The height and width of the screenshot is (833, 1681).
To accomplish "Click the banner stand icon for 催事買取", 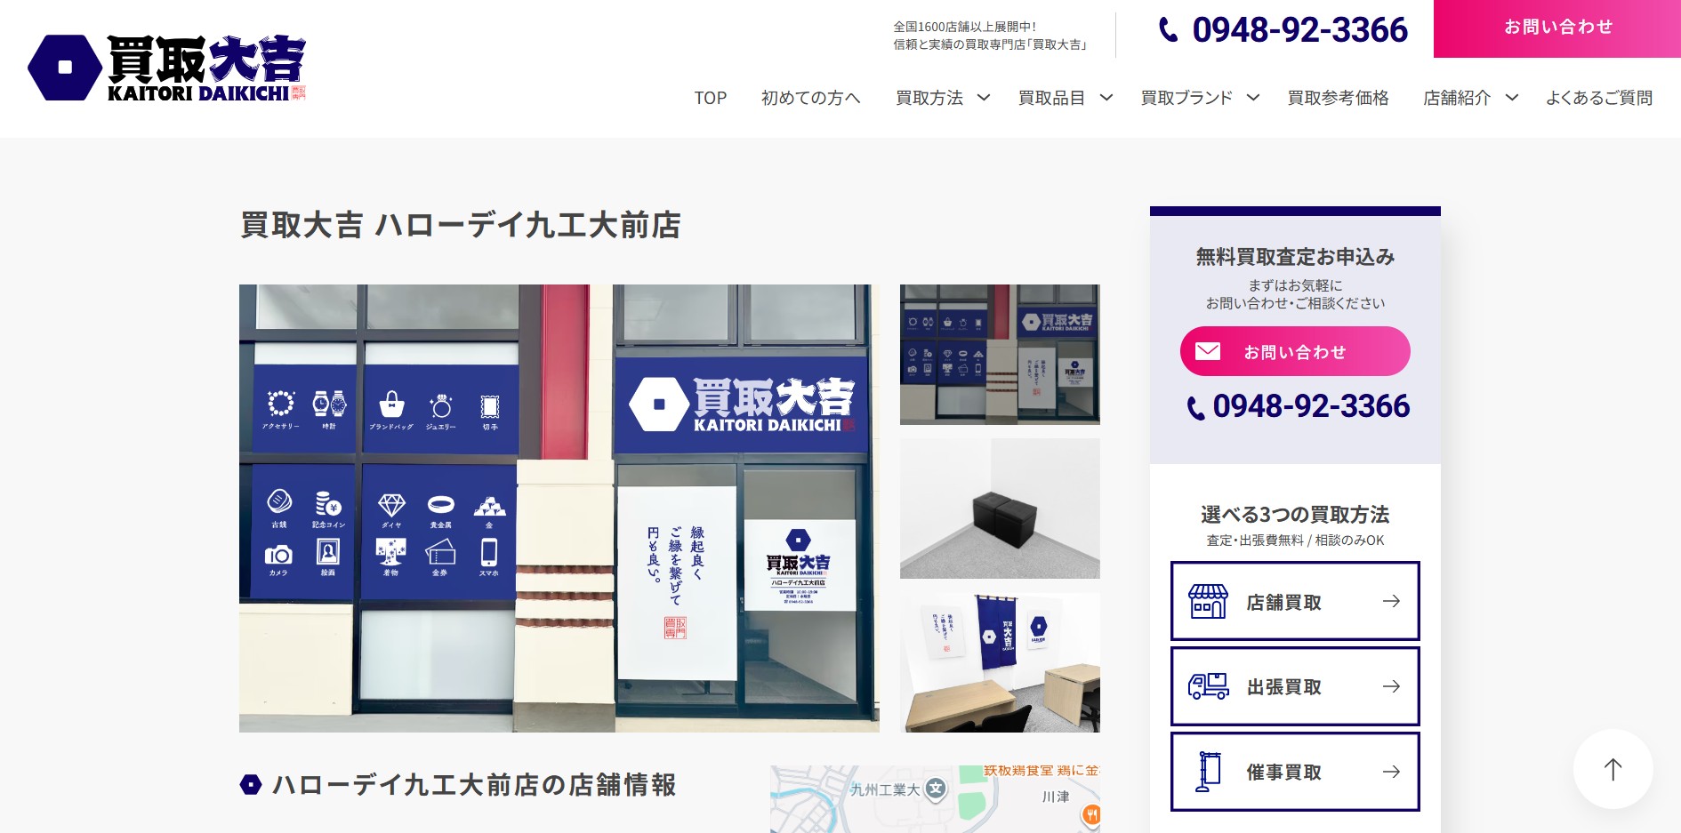I will 1208,772.
